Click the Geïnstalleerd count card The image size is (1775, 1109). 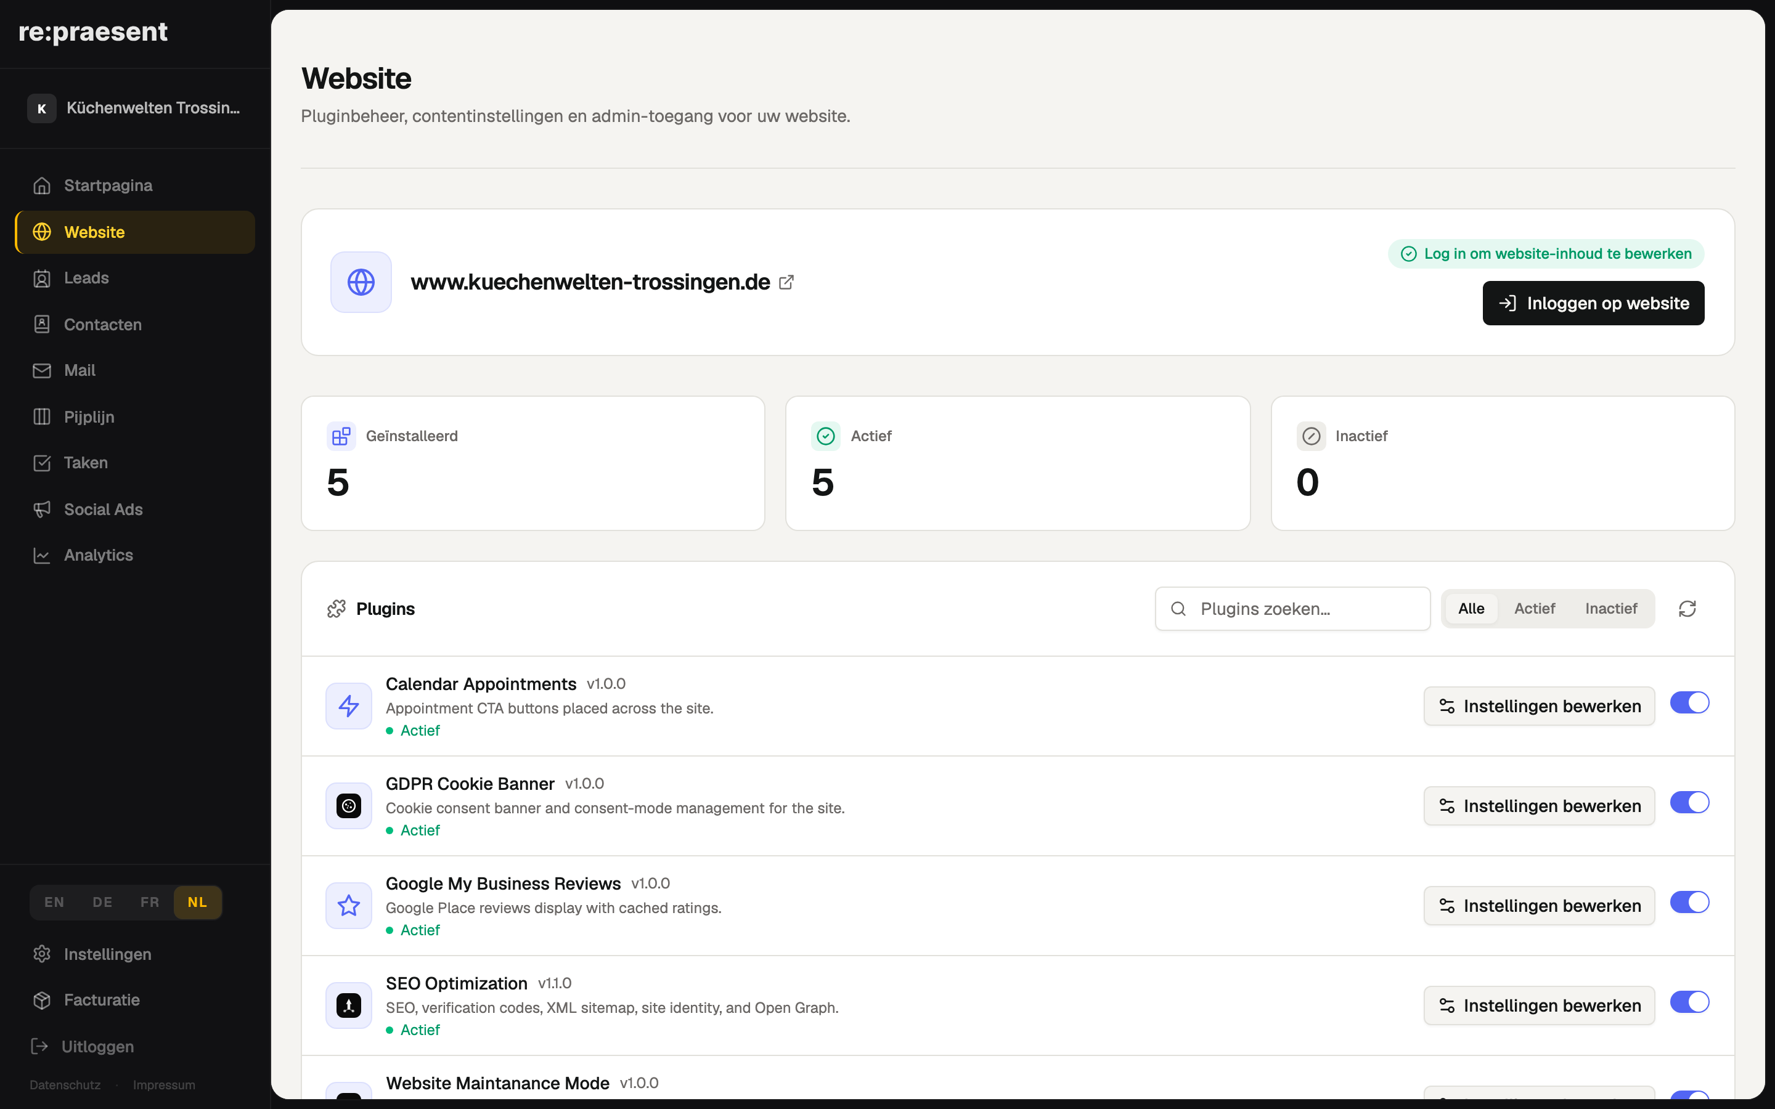533,463
